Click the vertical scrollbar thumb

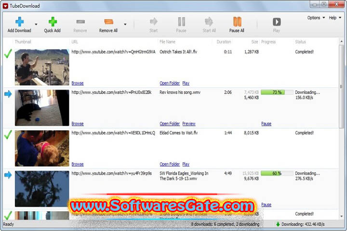341,87
